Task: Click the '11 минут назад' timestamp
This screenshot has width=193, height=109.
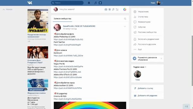Action: pyautogui.click(x=70, y=29)
